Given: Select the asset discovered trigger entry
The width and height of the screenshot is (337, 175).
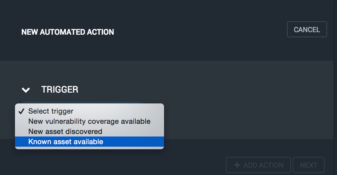Looking at the screenshot, I should [x=65, y=131].
